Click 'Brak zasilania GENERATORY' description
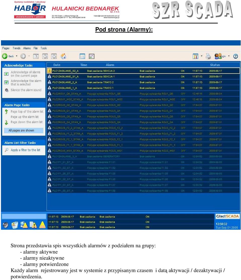The image size is (241, 280). (104, 156)
